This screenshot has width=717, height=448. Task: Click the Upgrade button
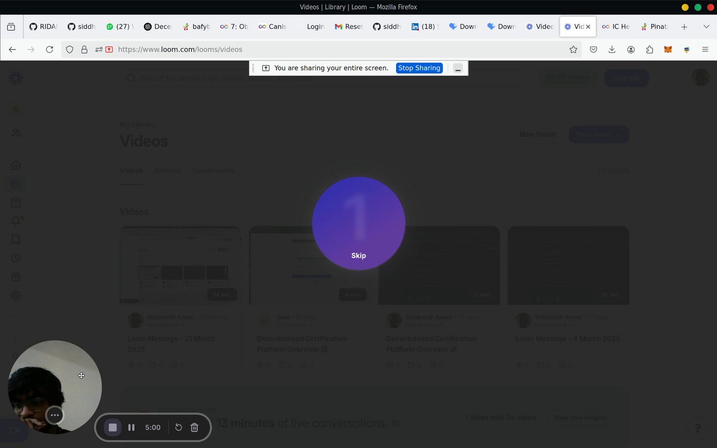point(626,78)
